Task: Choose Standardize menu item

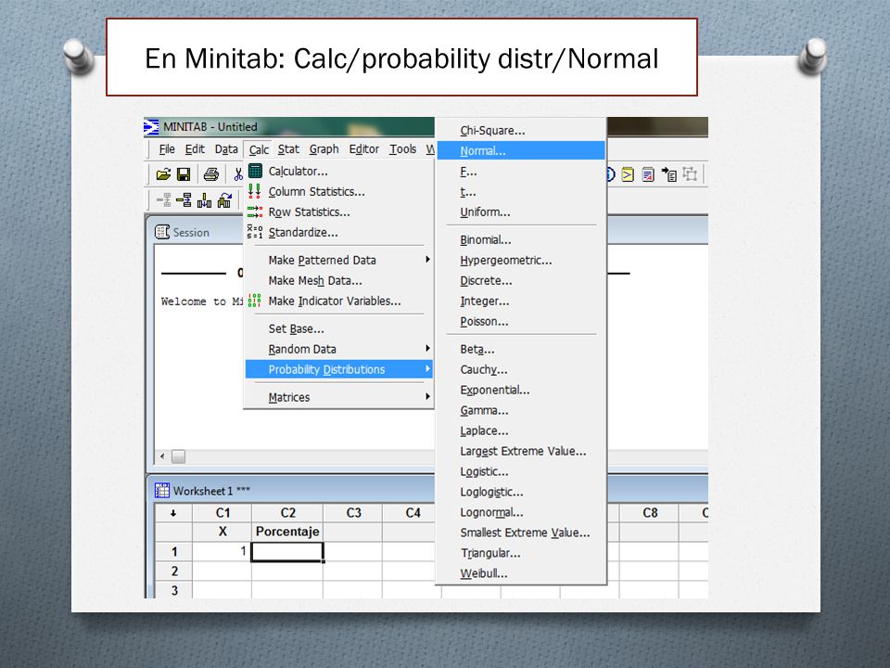Action: (339, 232)
